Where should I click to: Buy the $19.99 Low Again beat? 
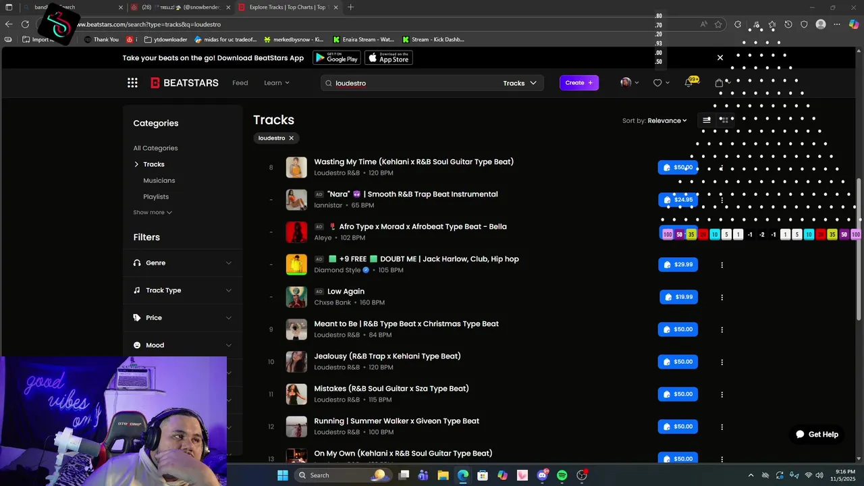tap(678, 297)
